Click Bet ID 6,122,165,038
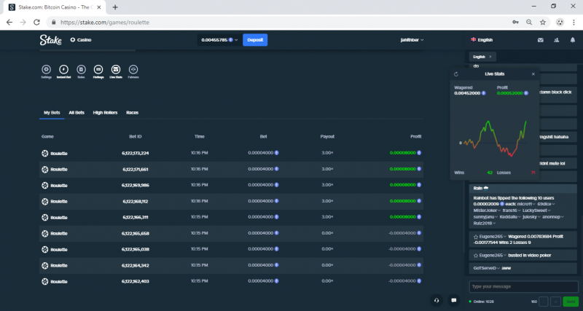 click(136, 249)
